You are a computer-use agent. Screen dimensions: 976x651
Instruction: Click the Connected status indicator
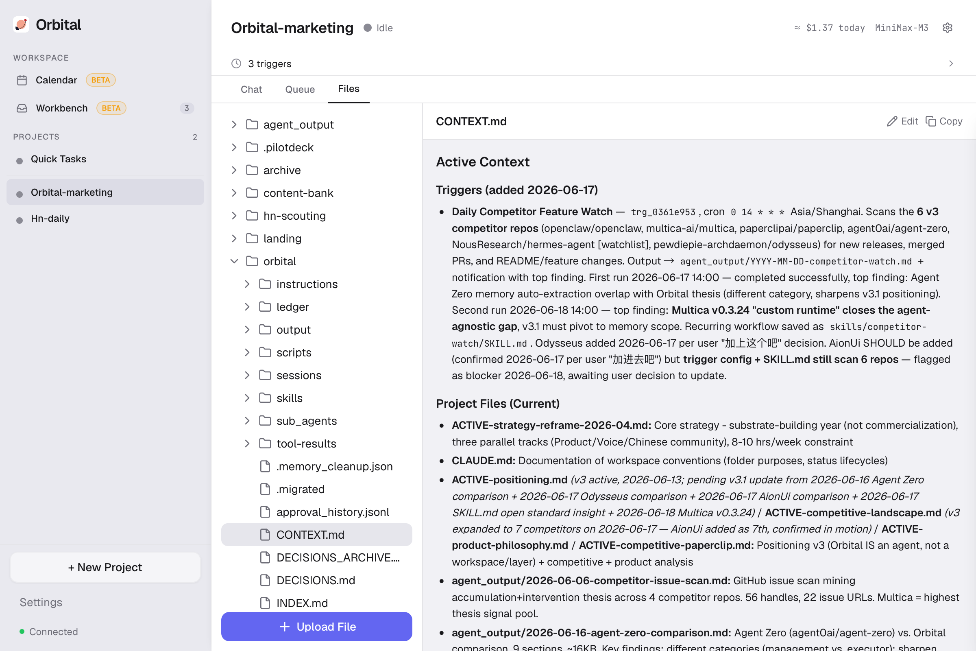pyautogui.click(x=49, y=632)
